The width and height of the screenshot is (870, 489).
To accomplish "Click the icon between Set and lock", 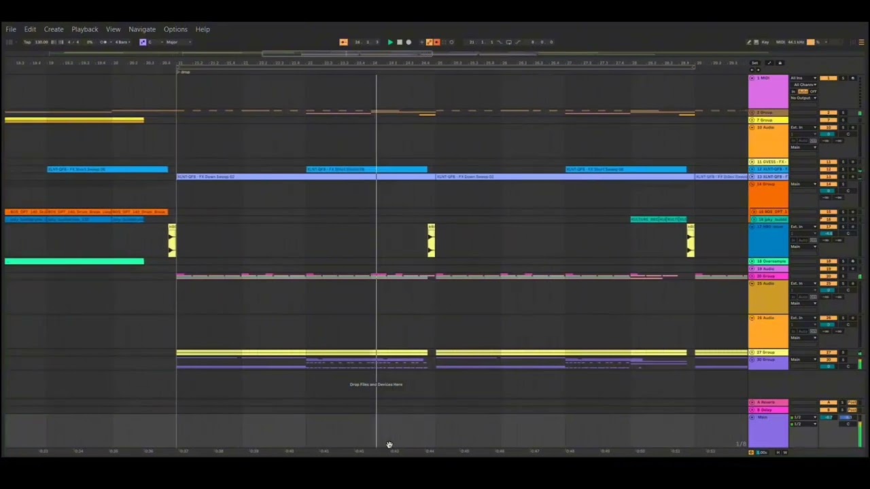I will click(x=769, y=62).
